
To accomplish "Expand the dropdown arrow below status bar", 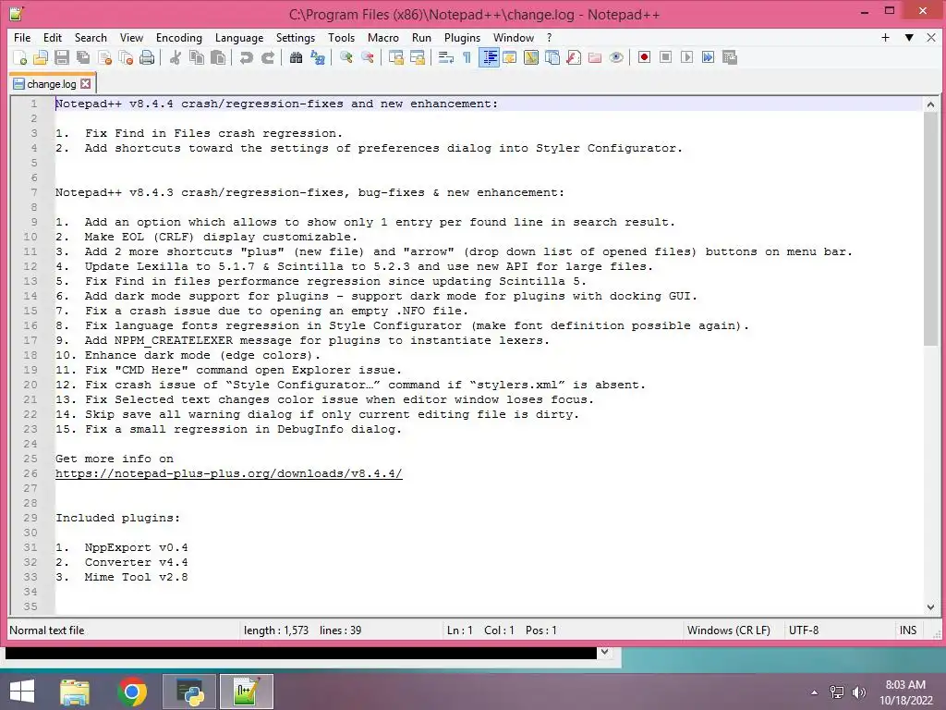I will coord(604,652).
